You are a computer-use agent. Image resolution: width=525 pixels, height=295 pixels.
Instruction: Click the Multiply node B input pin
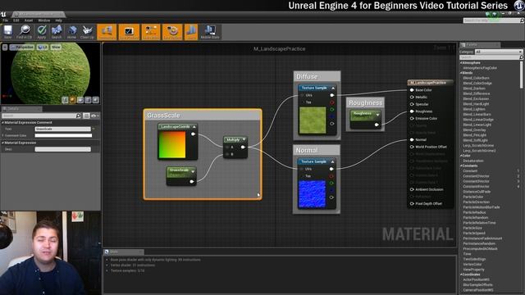point(228,154)
